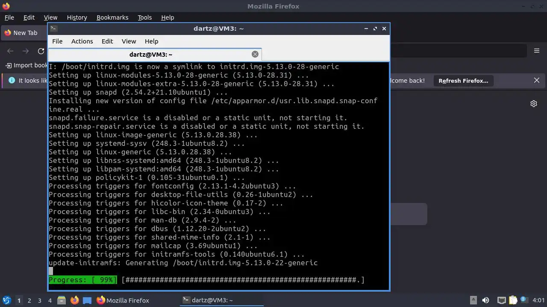This screenshot has width=547, height=307.
Task: Switch to workspace 2
Action: (x=29, y=300)
